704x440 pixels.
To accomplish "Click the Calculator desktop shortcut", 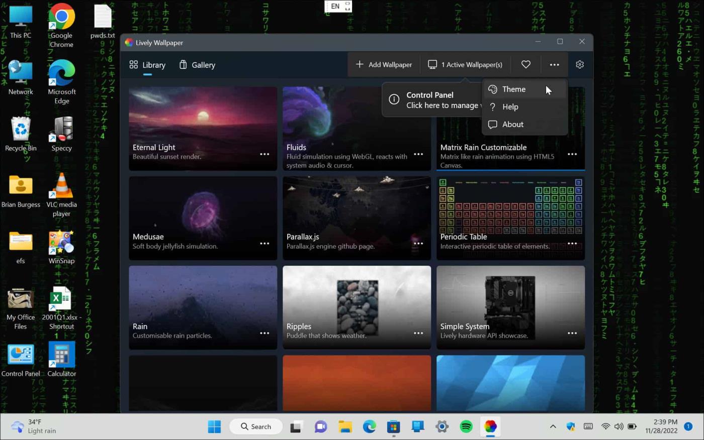I will (61, 360).
